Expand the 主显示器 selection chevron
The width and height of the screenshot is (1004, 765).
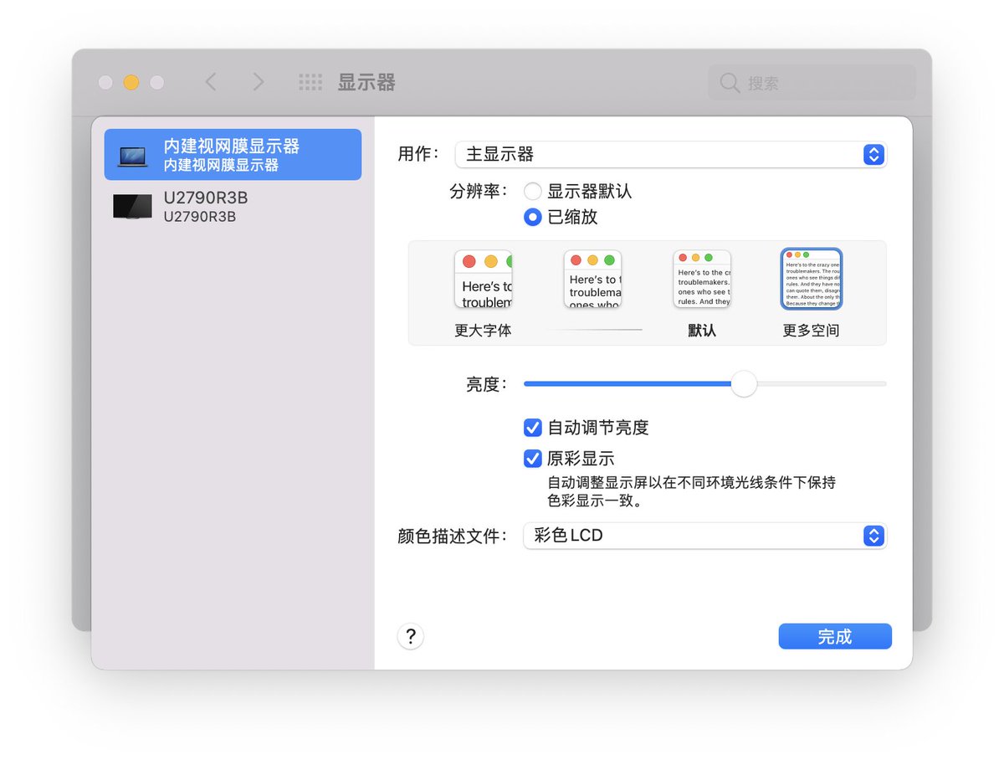[x=873, y=155]
